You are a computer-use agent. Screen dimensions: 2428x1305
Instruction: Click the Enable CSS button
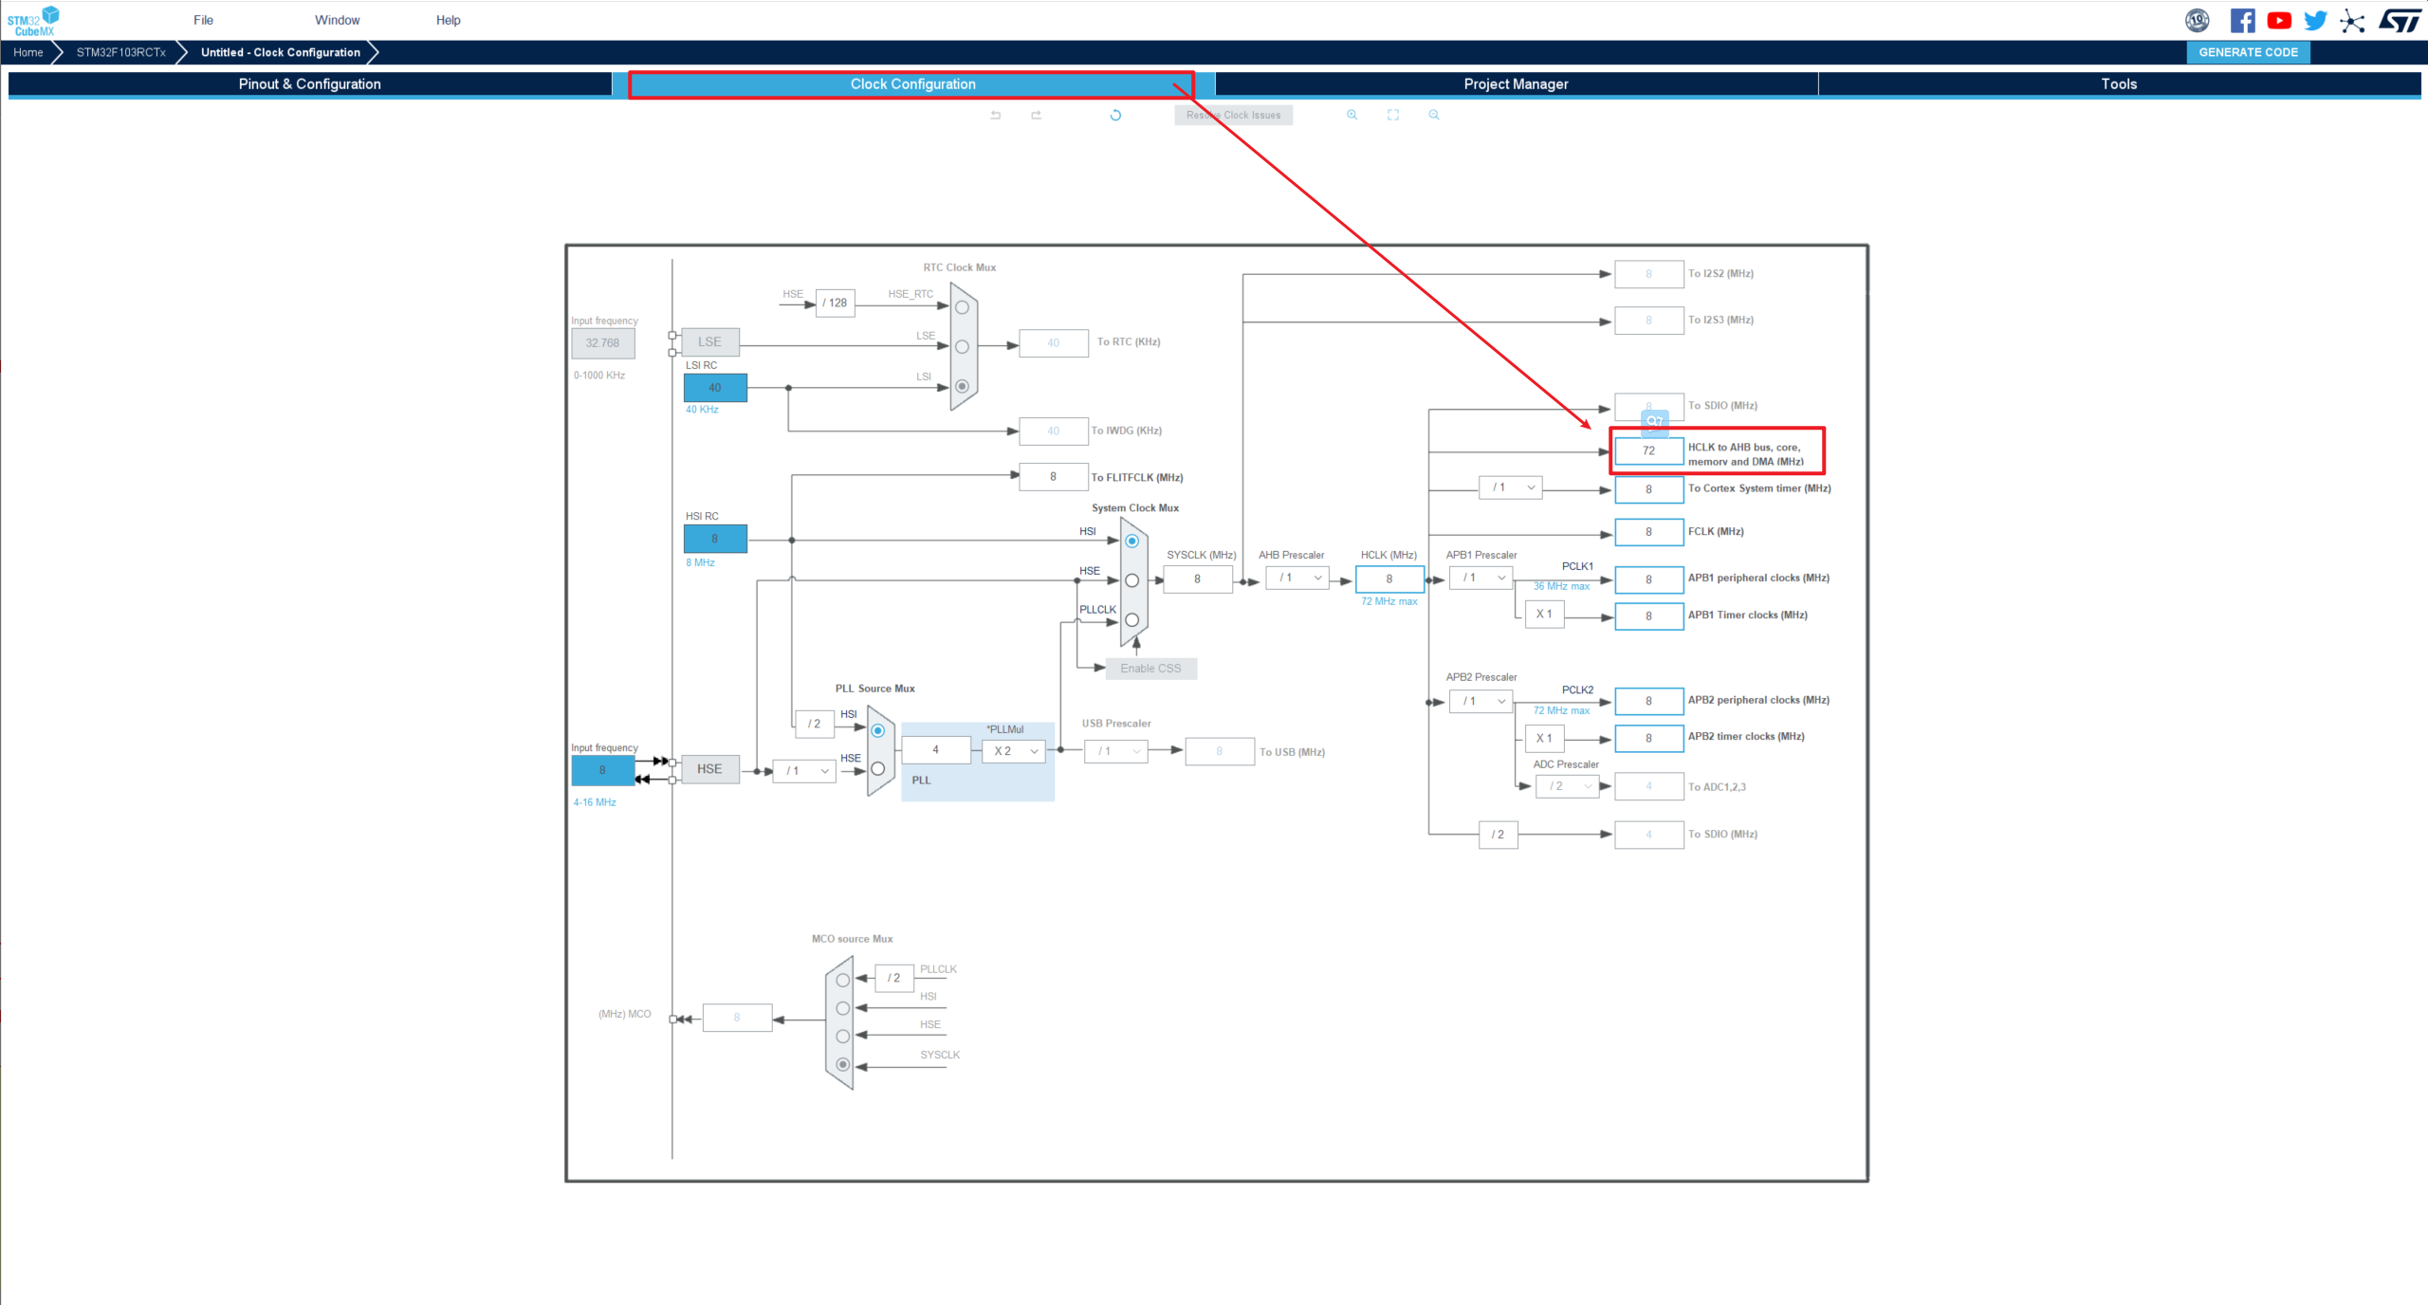point(1150,669)
